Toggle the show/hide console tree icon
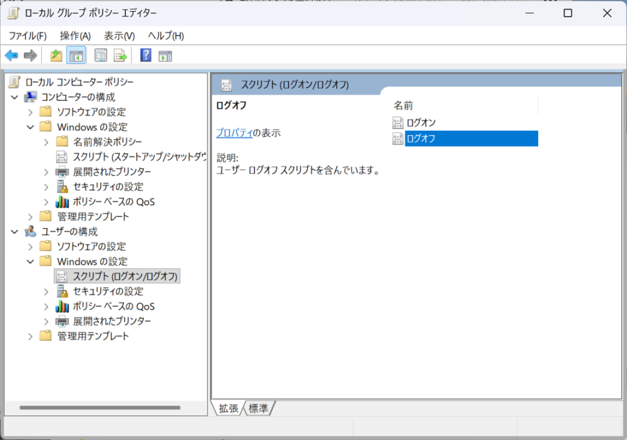 pos(76,56)
